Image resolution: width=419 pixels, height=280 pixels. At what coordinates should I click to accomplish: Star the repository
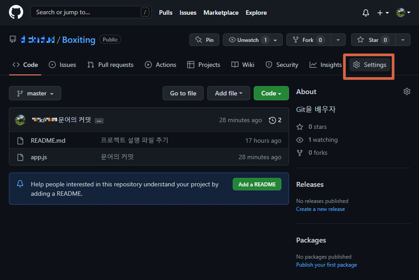(373, 40)
